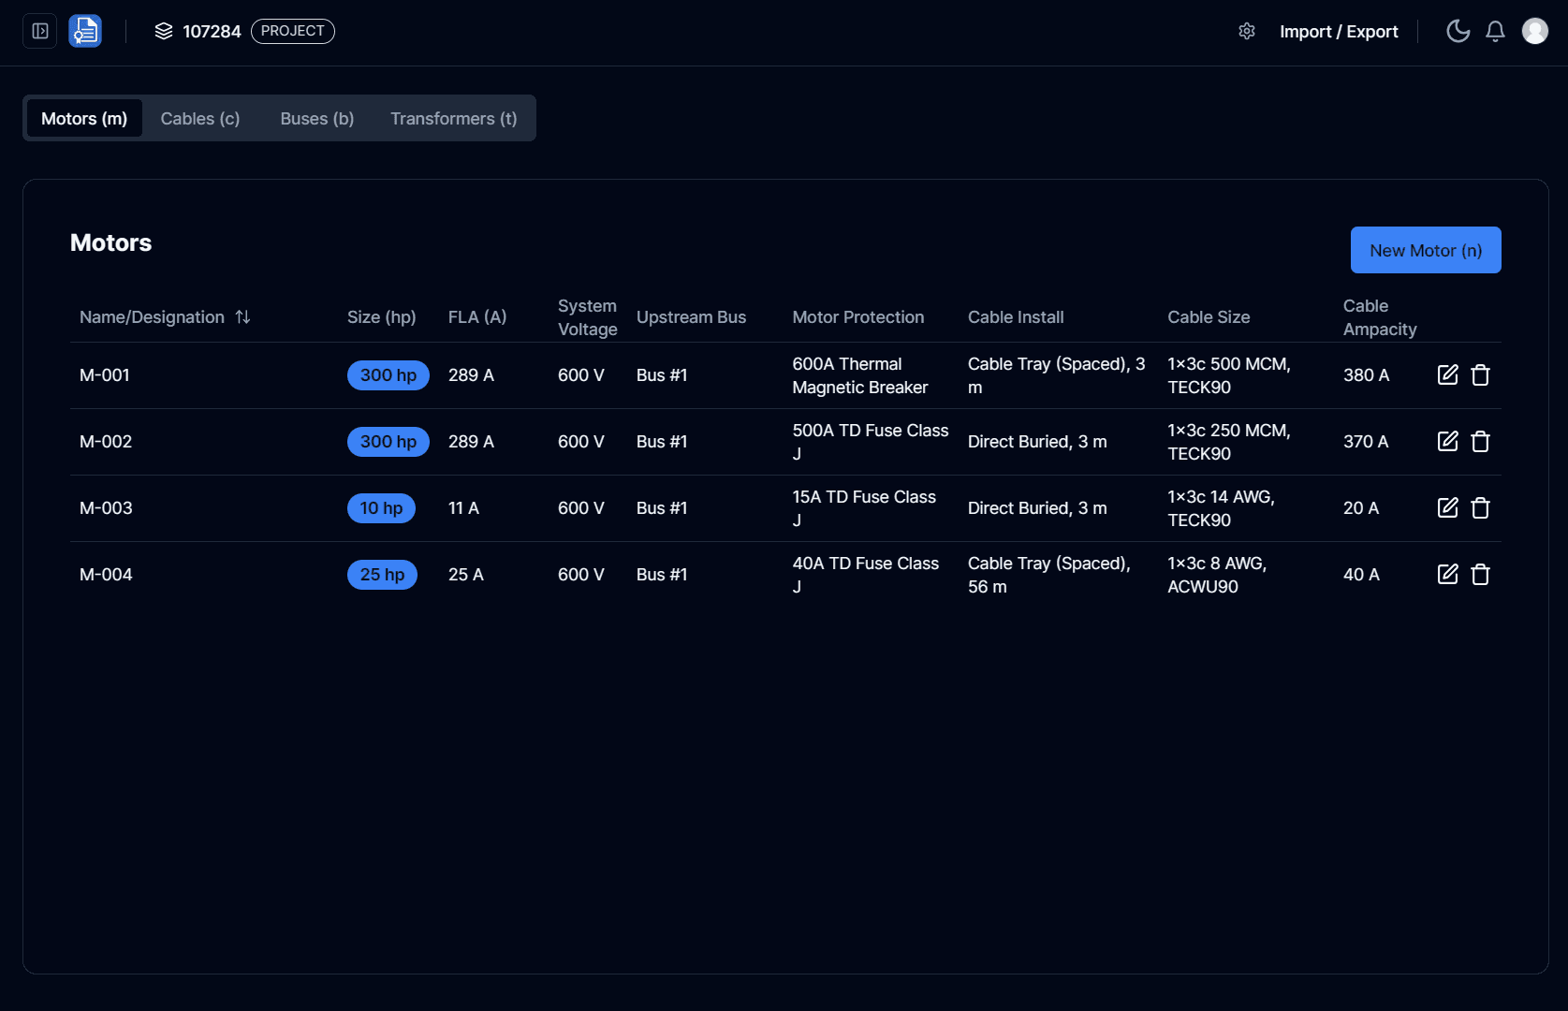Click the 380 A ampacity value
This screenshot has width=1568, height=1011.
(x=1366, y=375)
